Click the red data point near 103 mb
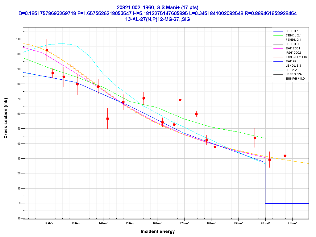 47,50
